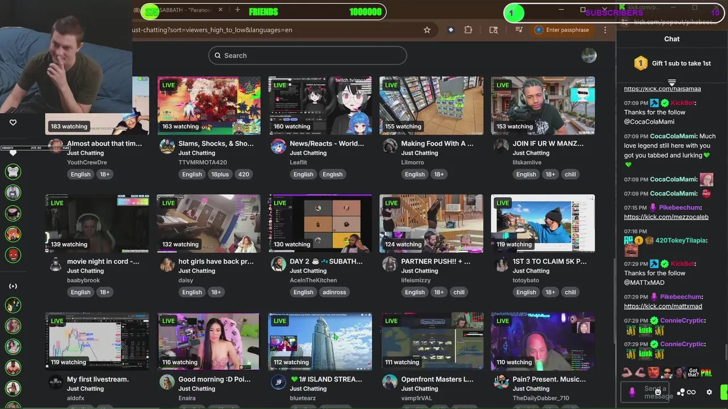The width and height of the screenshot is (728, 409).
Task: Open the 420TokeyTilapia username in chat
Action: point(681,240)
